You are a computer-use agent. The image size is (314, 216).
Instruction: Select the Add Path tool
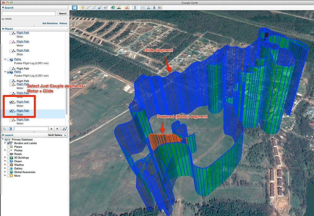coord(94,8)
